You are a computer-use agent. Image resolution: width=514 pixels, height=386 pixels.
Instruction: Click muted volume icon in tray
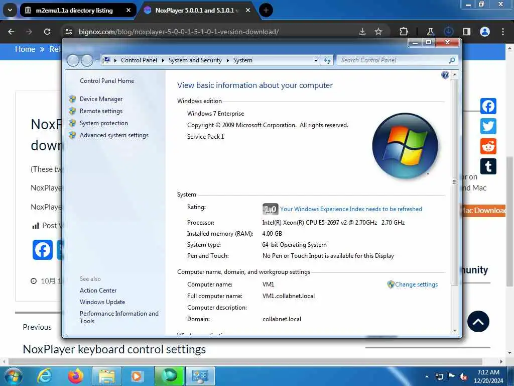463,377
